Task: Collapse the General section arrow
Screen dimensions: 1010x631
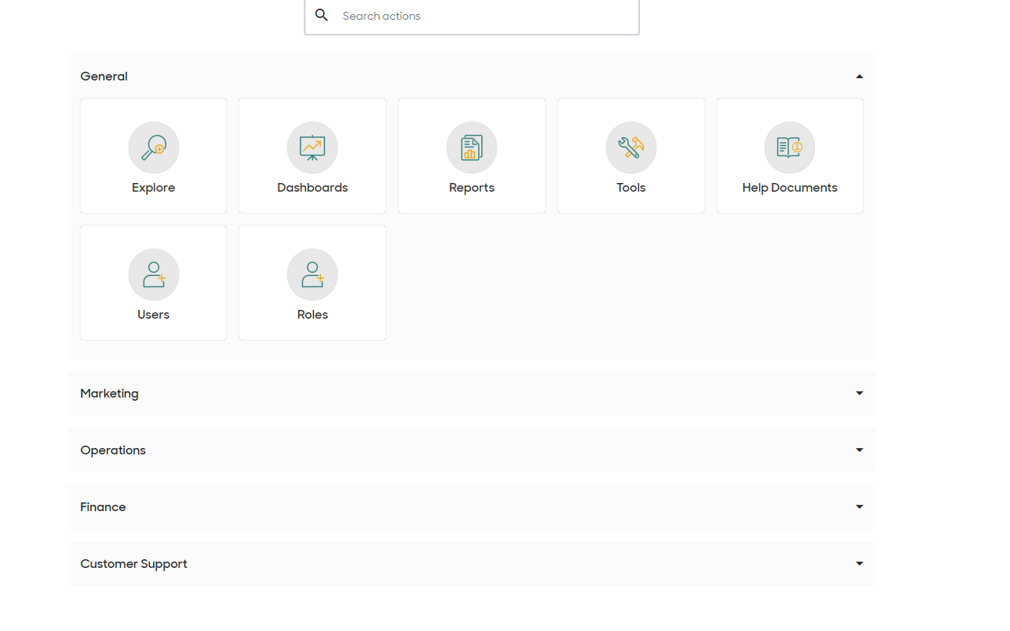Action: 859,77
